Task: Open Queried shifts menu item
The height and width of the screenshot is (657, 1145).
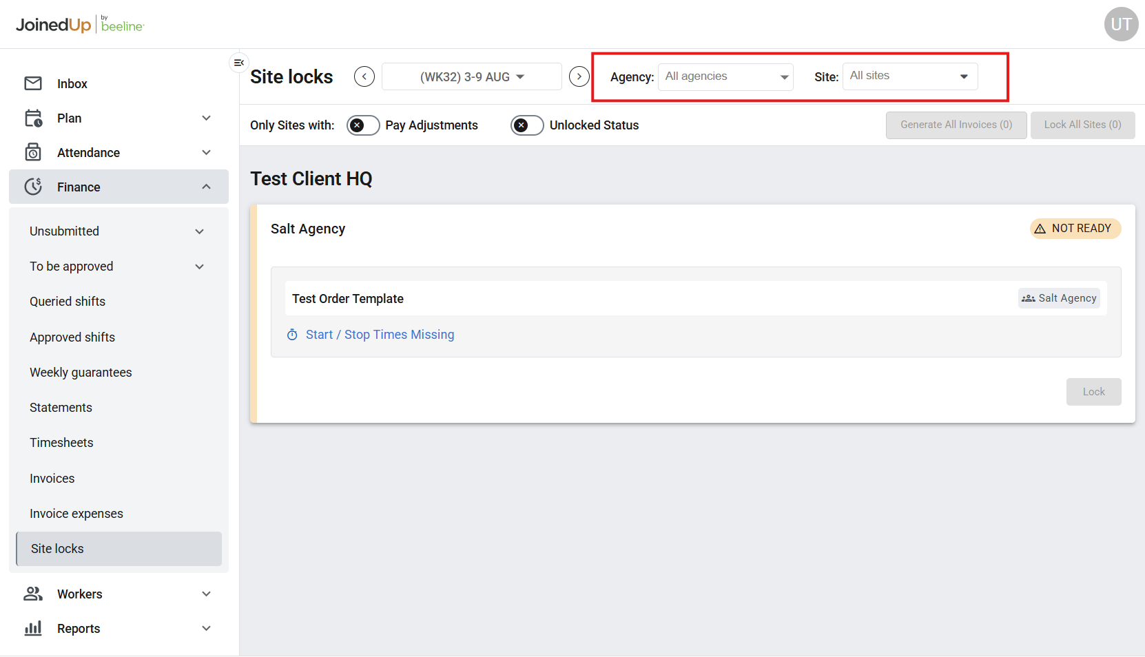Action: point(118,302)
